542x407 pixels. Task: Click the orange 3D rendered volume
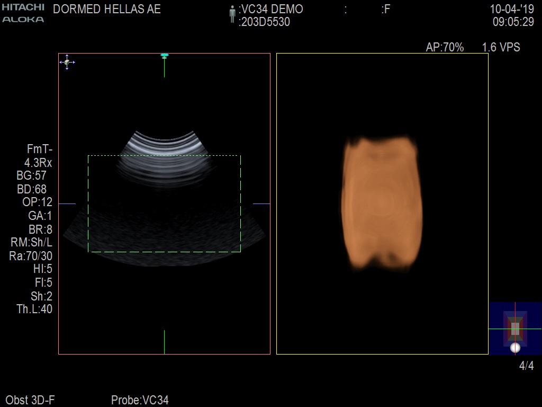(383, 201)
